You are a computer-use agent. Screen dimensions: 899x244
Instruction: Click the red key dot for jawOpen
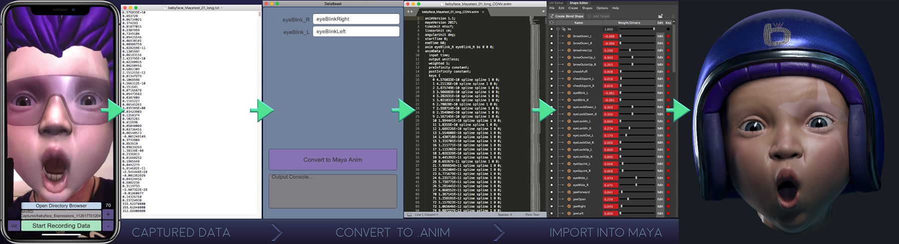click(668, 199)
